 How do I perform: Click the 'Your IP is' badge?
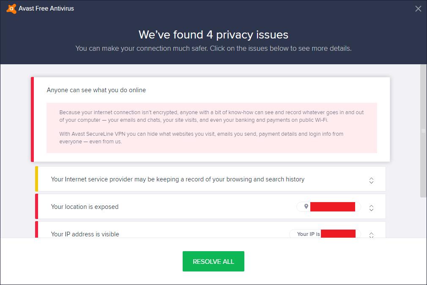309,234
